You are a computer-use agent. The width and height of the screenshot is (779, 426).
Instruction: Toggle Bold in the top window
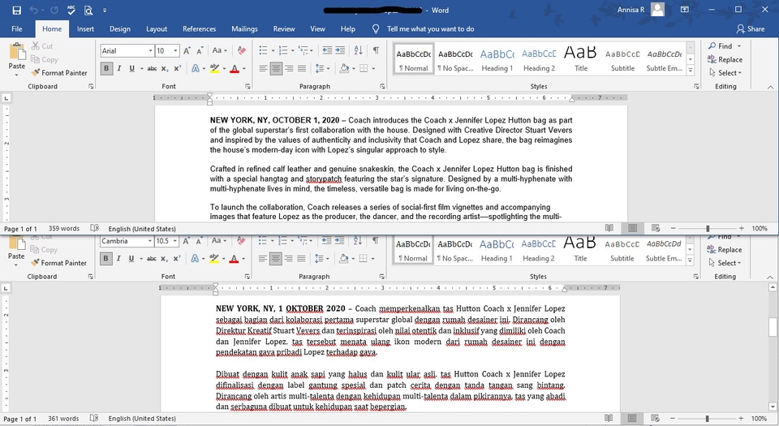click(x=106, y=68)
